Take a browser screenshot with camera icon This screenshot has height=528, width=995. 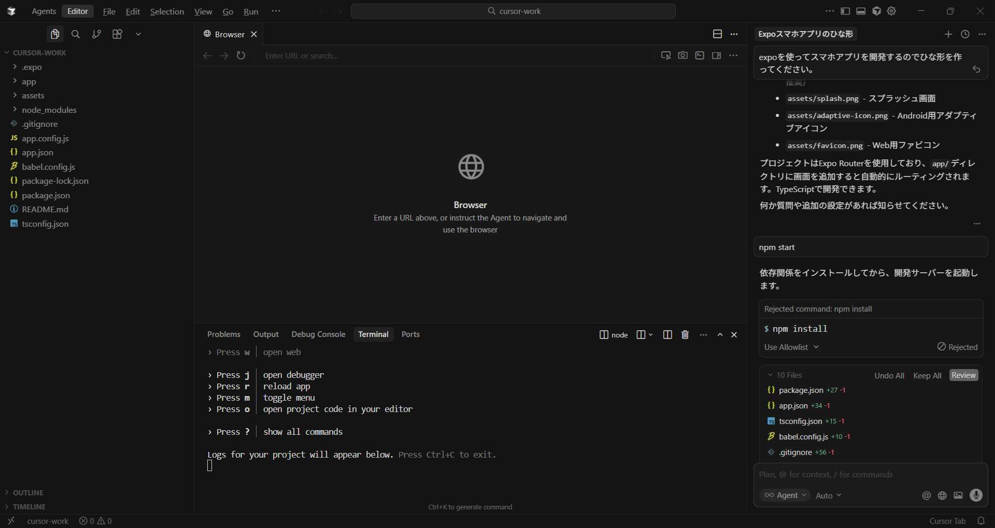(683, 55)
